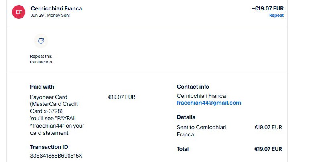321x162 pixels.
Task: Click the blue Repeat link
Action: tap(276, 15)
